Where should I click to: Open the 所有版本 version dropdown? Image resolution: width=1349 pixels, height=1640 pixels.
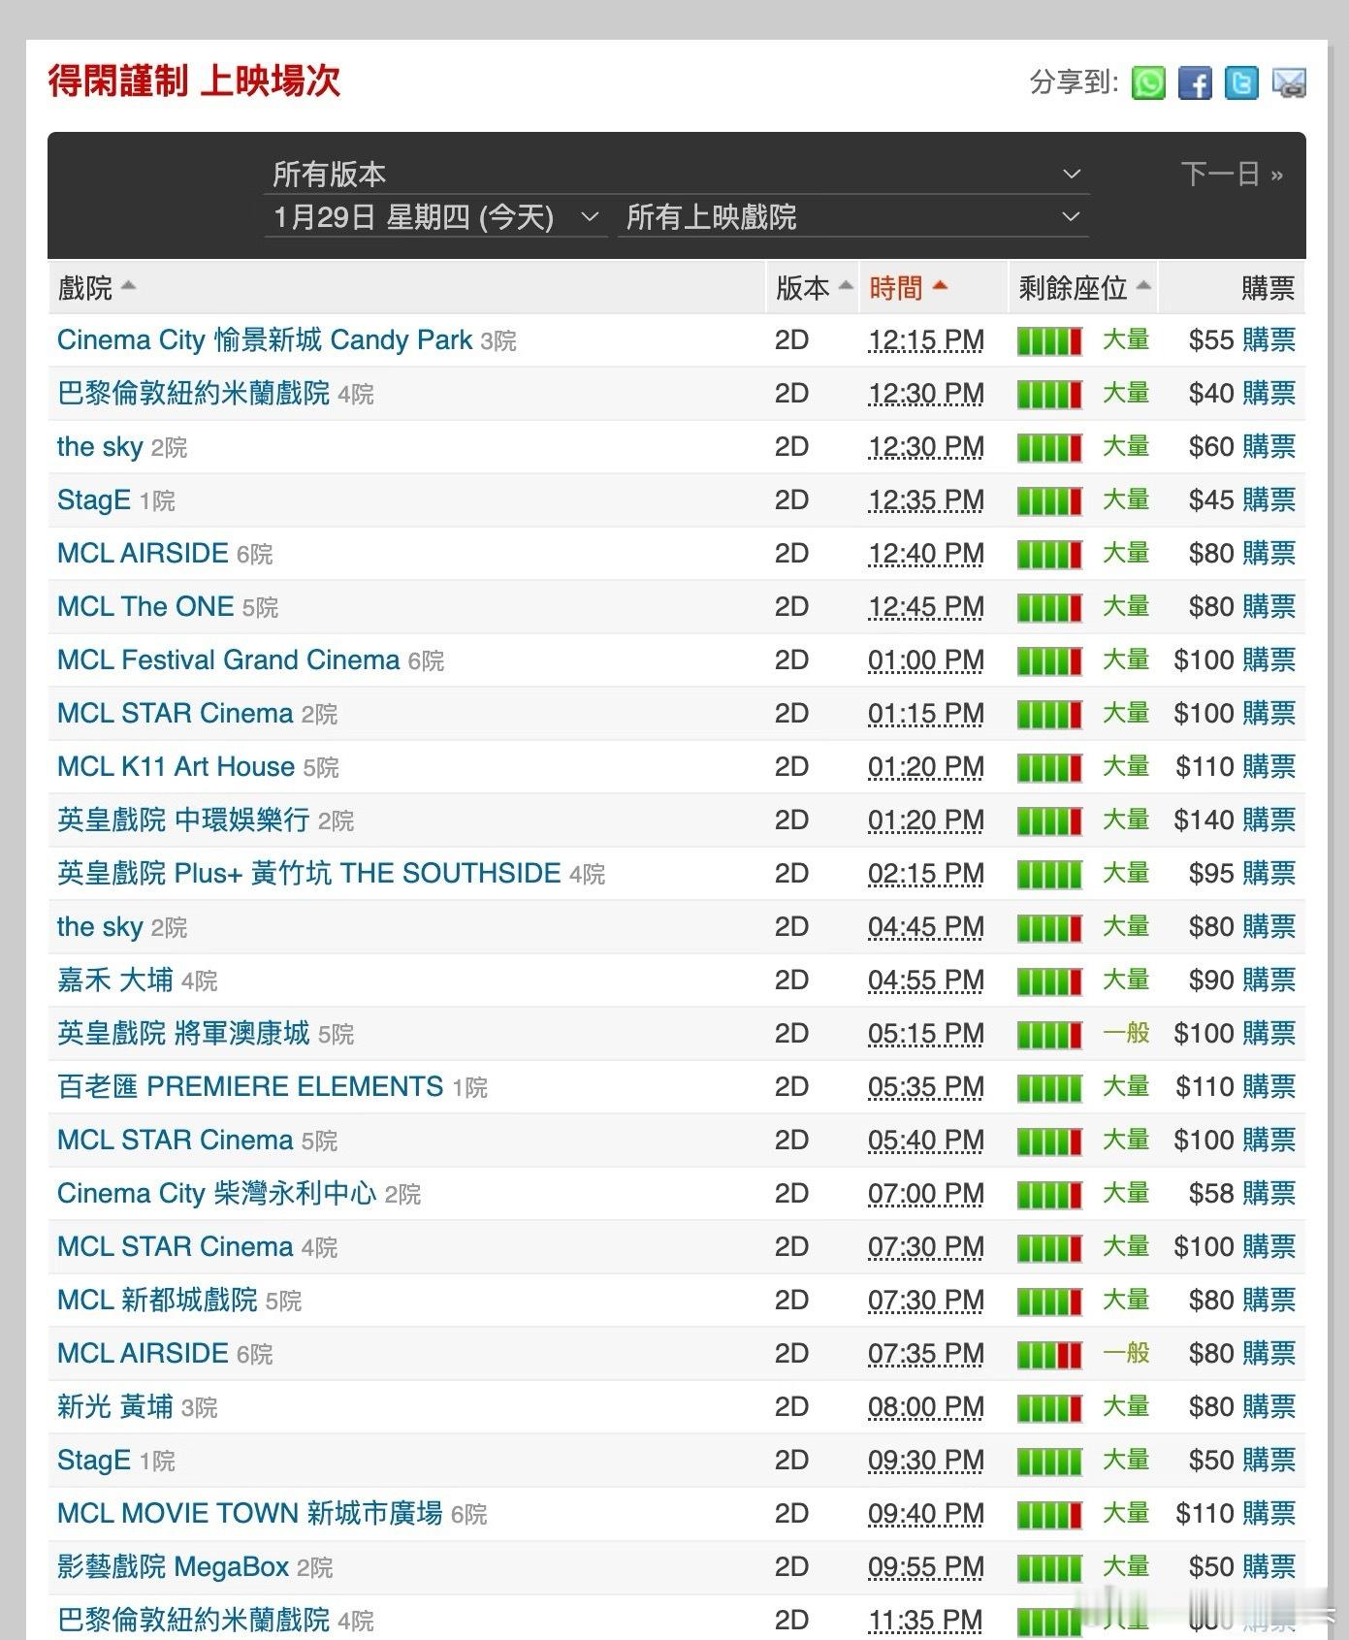coord(676,175)
